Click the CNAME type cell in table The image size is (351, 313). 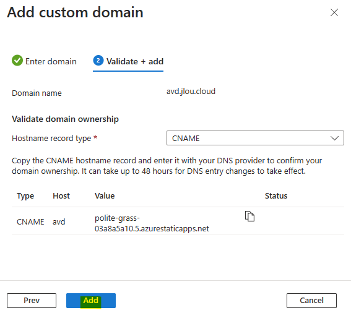(30, 221)
